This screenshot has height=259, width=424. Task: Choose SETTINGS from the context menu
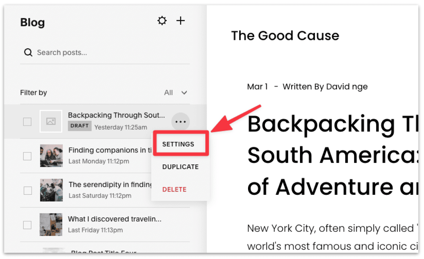178,144
